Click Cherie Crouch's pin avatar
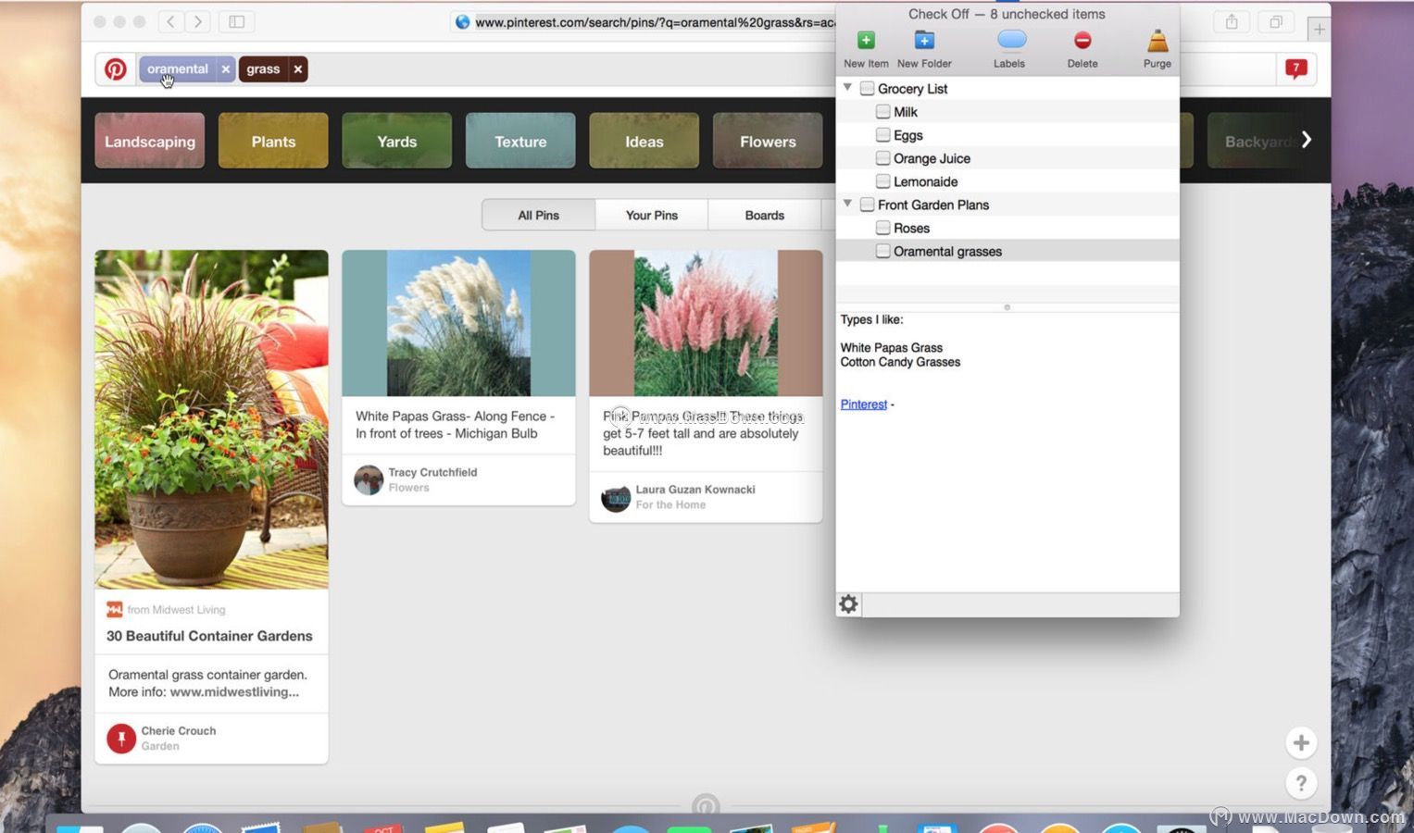The width and height of the screenshot is (1414, 833). point(121,739)
